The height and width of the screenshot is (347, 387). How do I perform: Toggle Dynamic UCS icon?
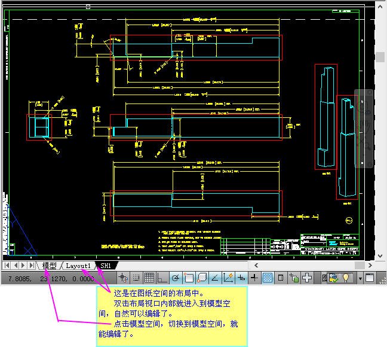pos(228,278)
